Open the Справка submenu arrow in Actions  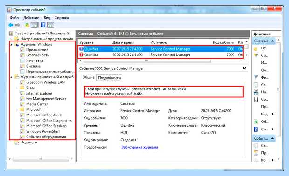pyautogui.click(x=272, y=129)
